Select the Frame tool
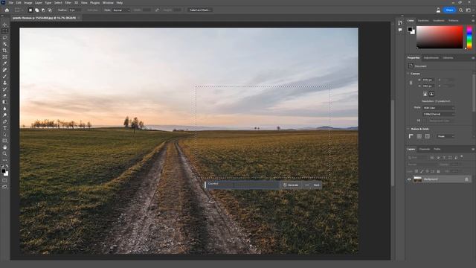Viewport: 476px width, 268px height. coord(4,57)
